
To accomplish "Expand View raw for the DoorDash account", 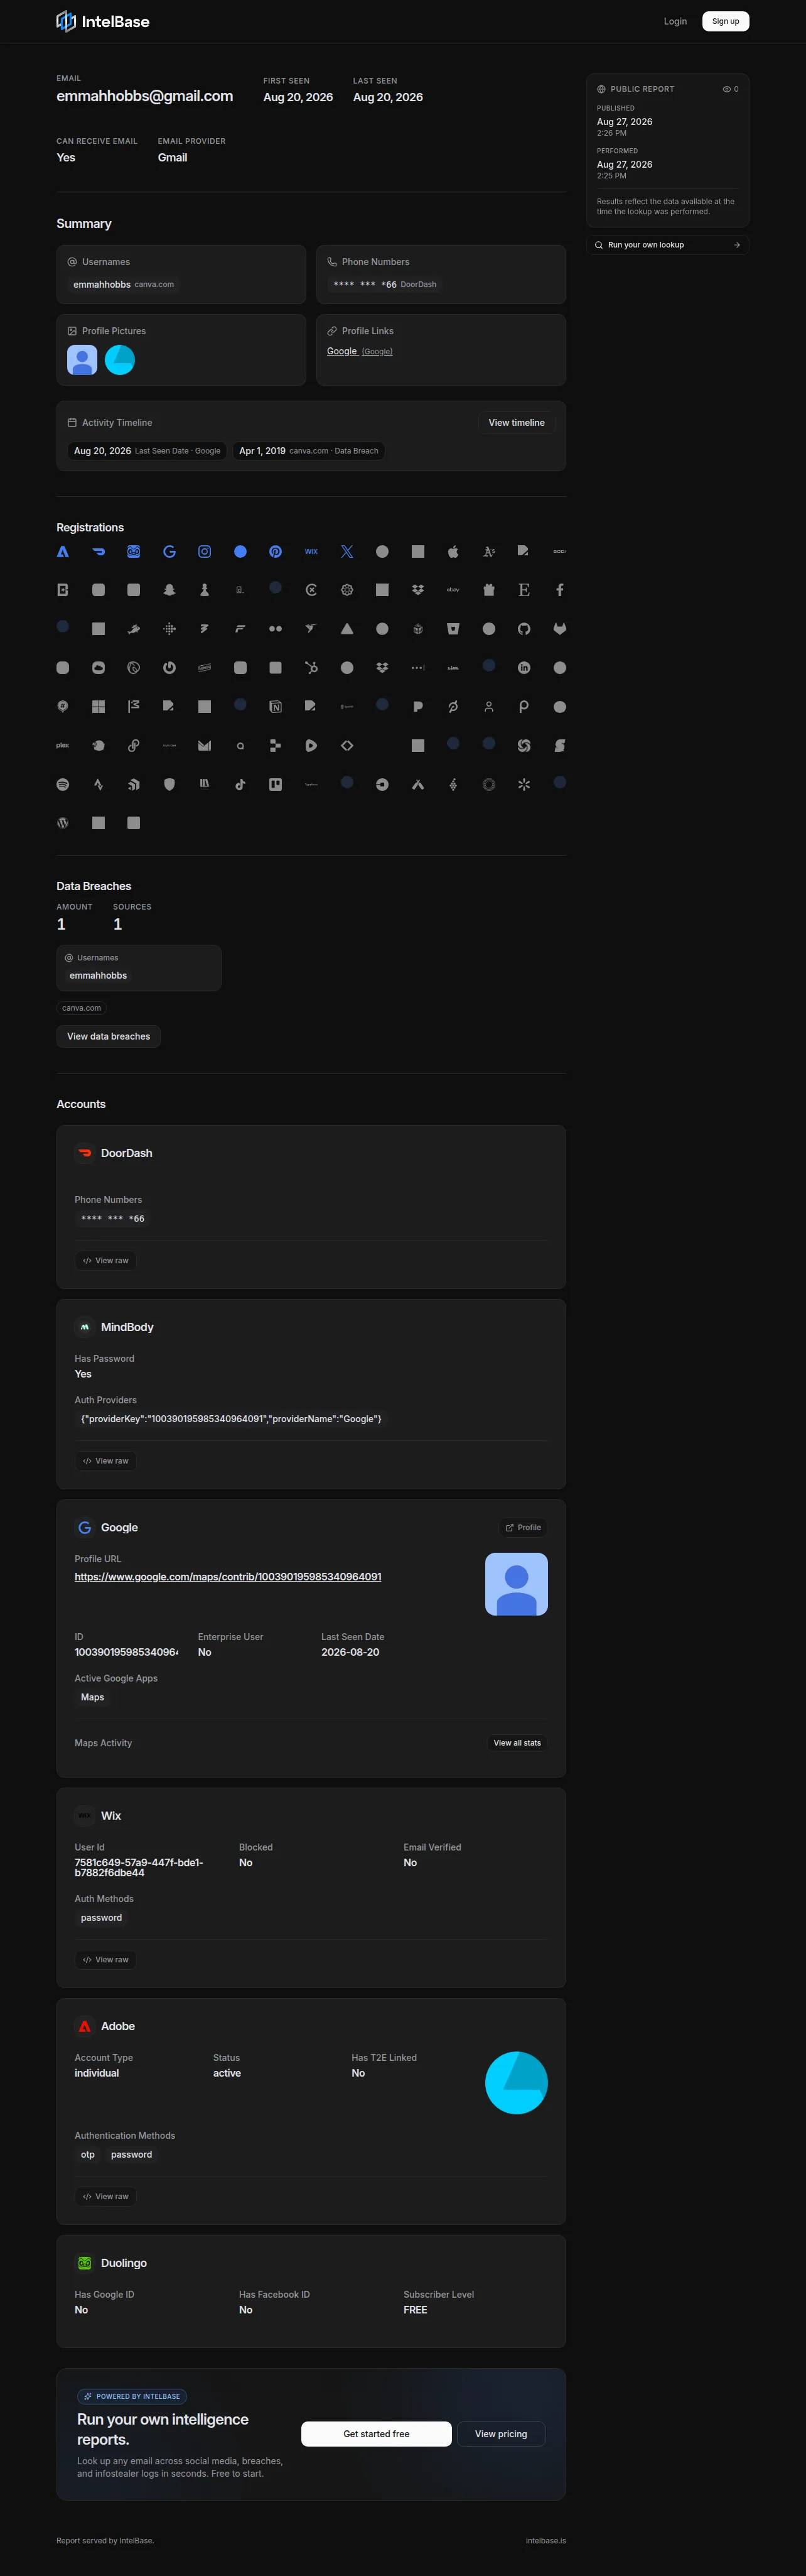I will [106, 1261].
